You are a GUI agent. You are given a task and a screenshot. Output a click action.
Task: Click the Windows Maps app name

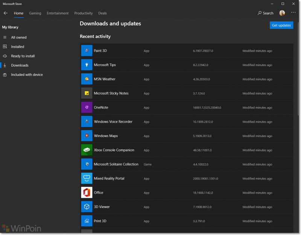106,136
